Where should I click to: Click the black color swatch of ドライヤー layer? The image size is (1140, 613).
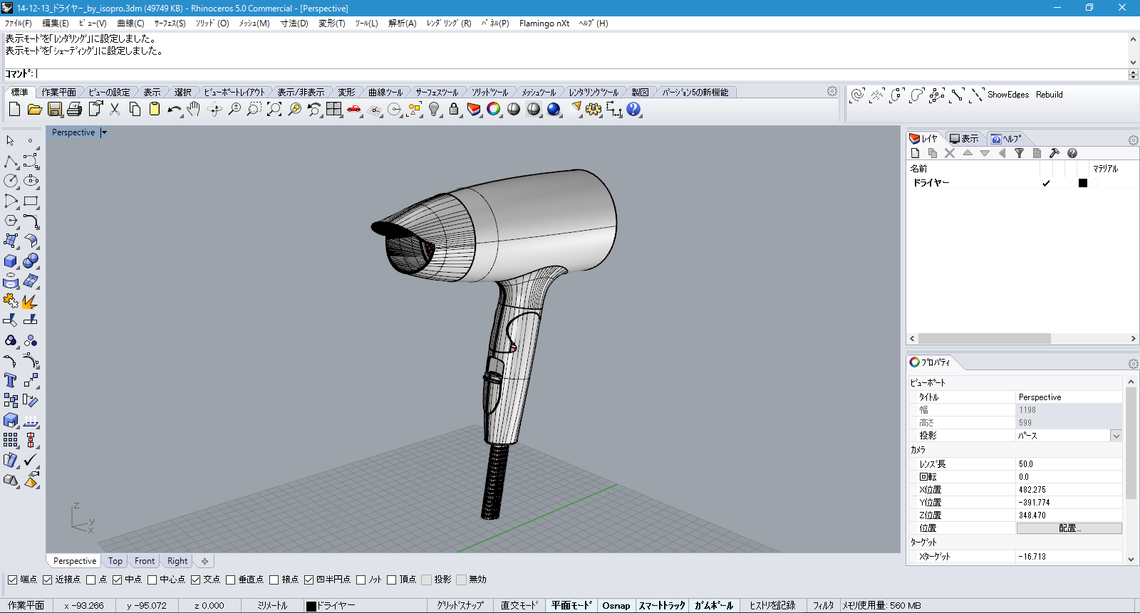coord(1083,183)
